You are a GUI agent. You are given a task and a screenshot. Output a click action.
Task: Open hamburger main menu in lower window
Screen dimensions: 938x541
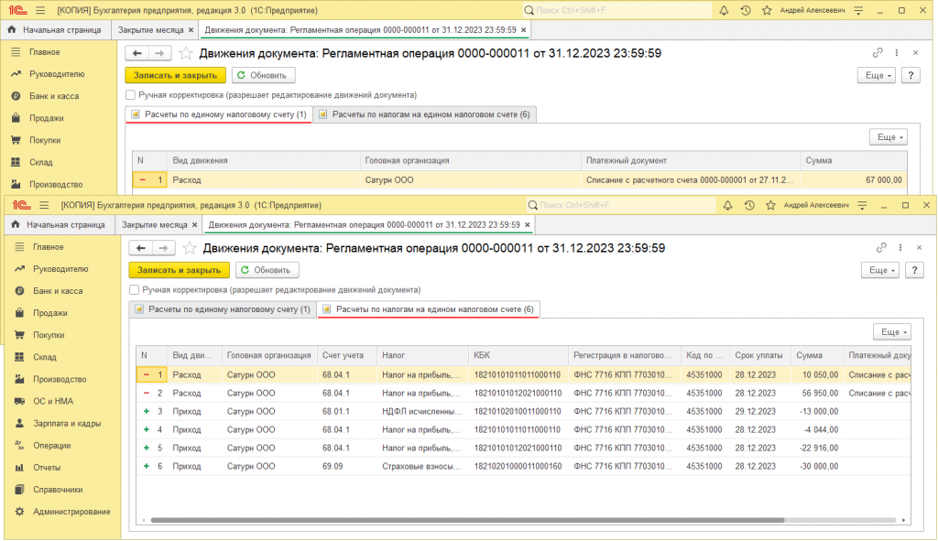[x=44, y=205]
